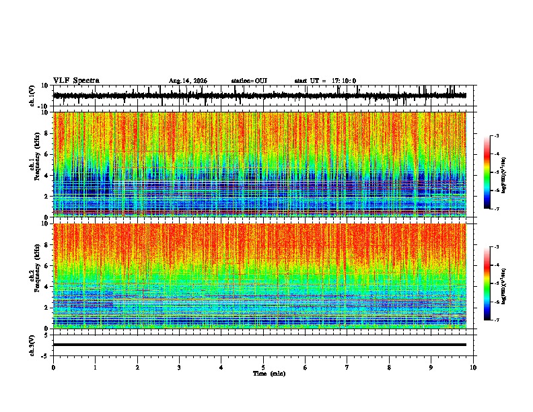Click time axis tick label "5"
The height and width of the screenshot is (412, 533).
click(263, 368)
